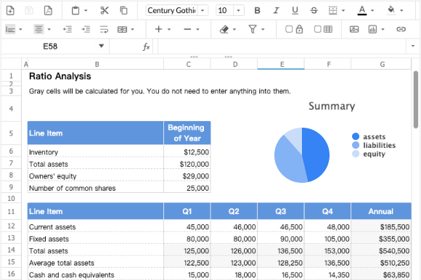Viewport: 421px width, 280px height.
Task: Click the liabilities legend entry
Action: [x=374, y=145]
